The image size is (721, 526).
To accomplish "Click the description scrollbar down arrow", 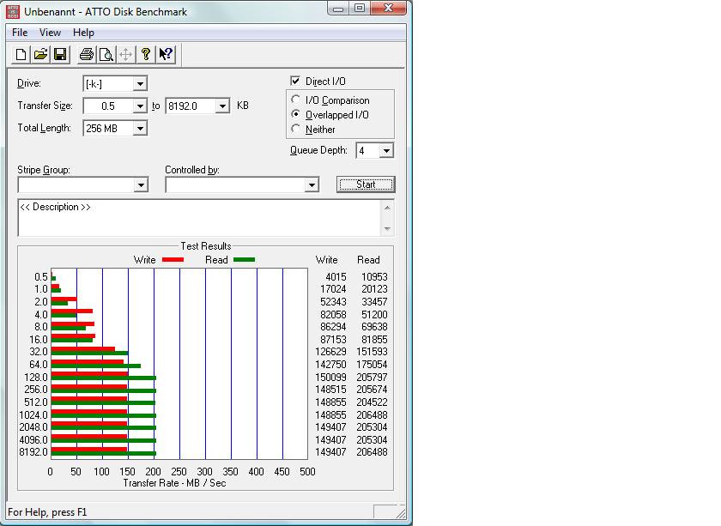I will pos(387,228).
